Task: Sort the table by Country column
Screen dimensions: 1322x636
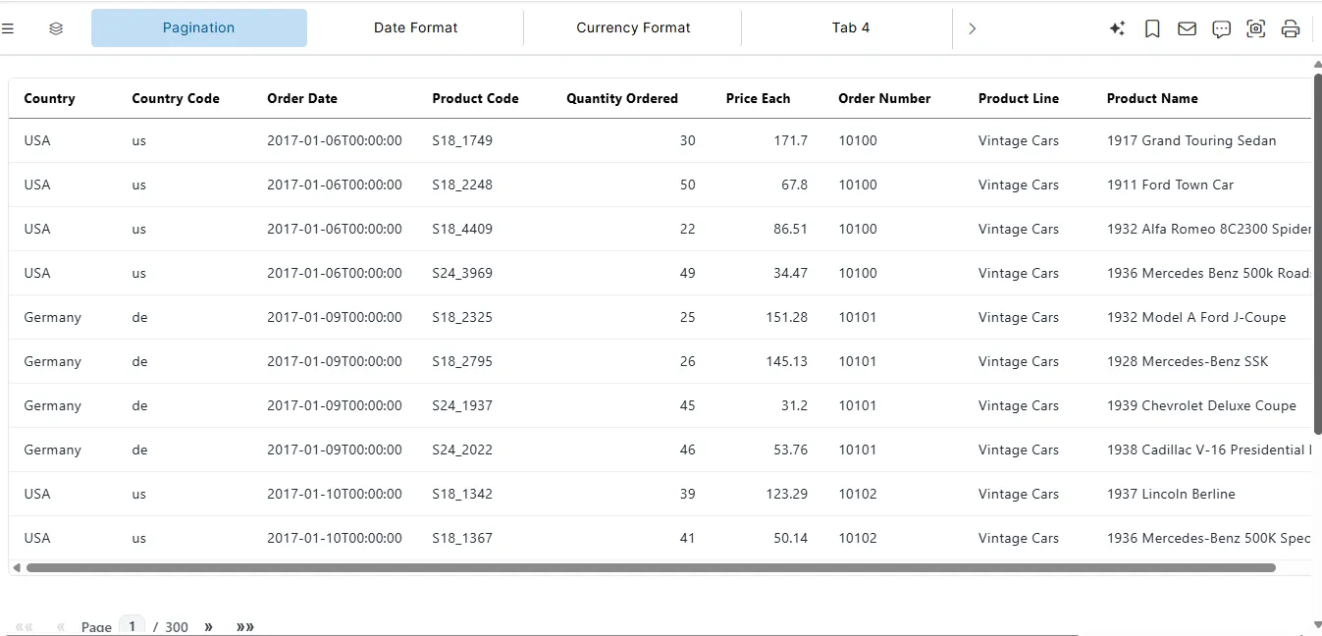Action: [x=49, y=98]
